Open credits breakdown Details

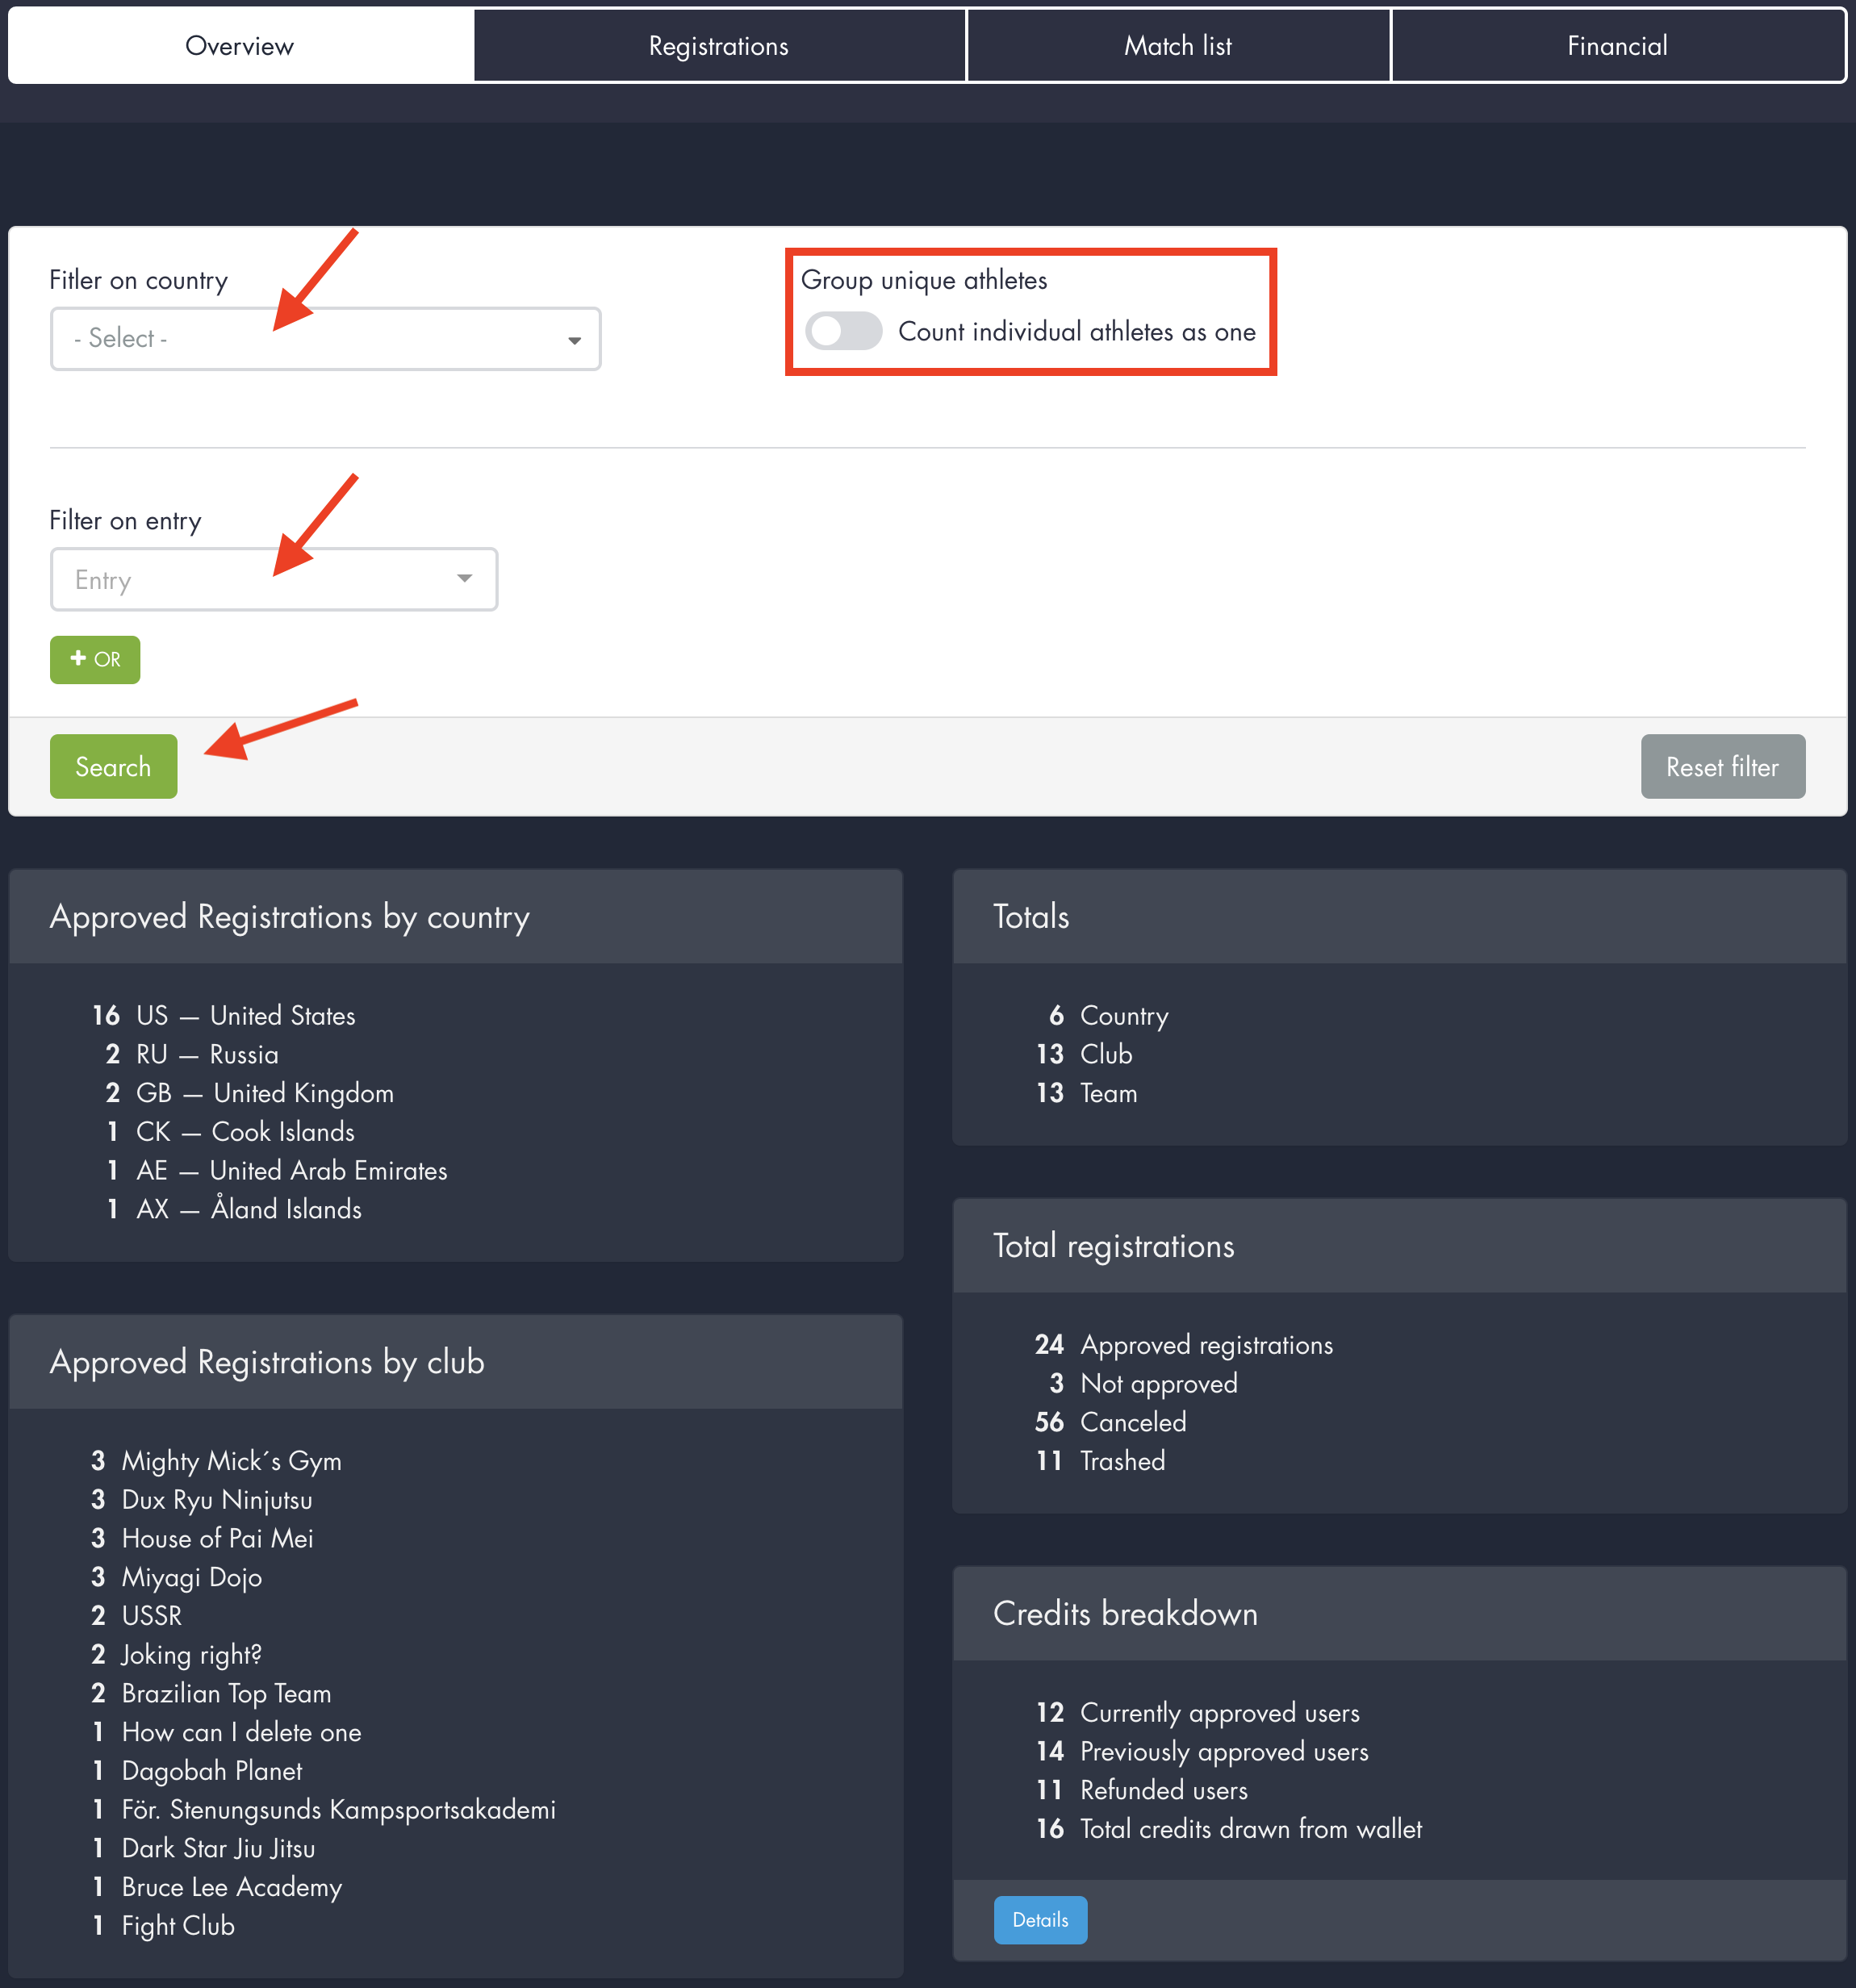point(1039,1919)
